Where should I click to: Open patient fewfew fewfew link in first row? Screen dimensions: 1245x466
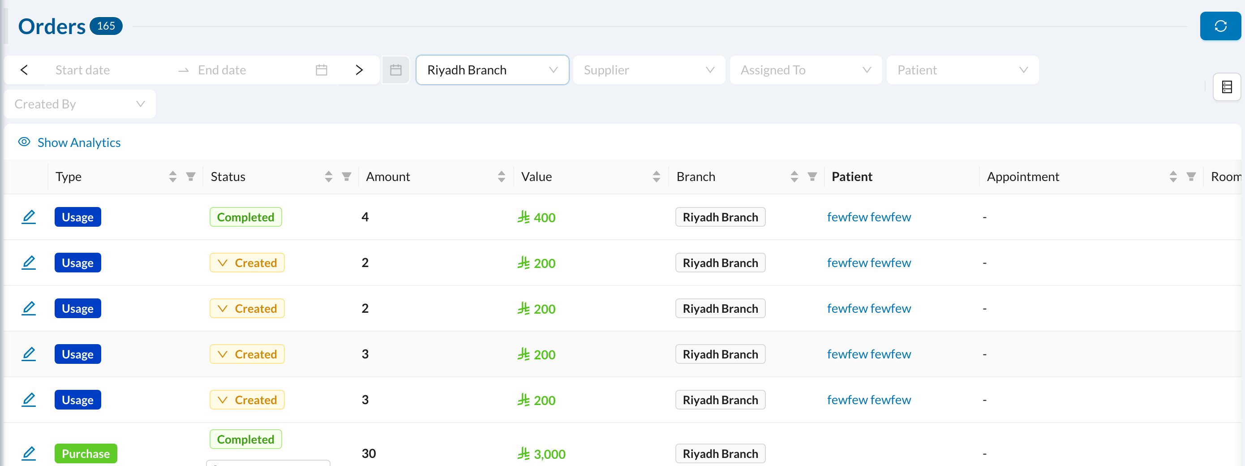[x=868, y=217]
